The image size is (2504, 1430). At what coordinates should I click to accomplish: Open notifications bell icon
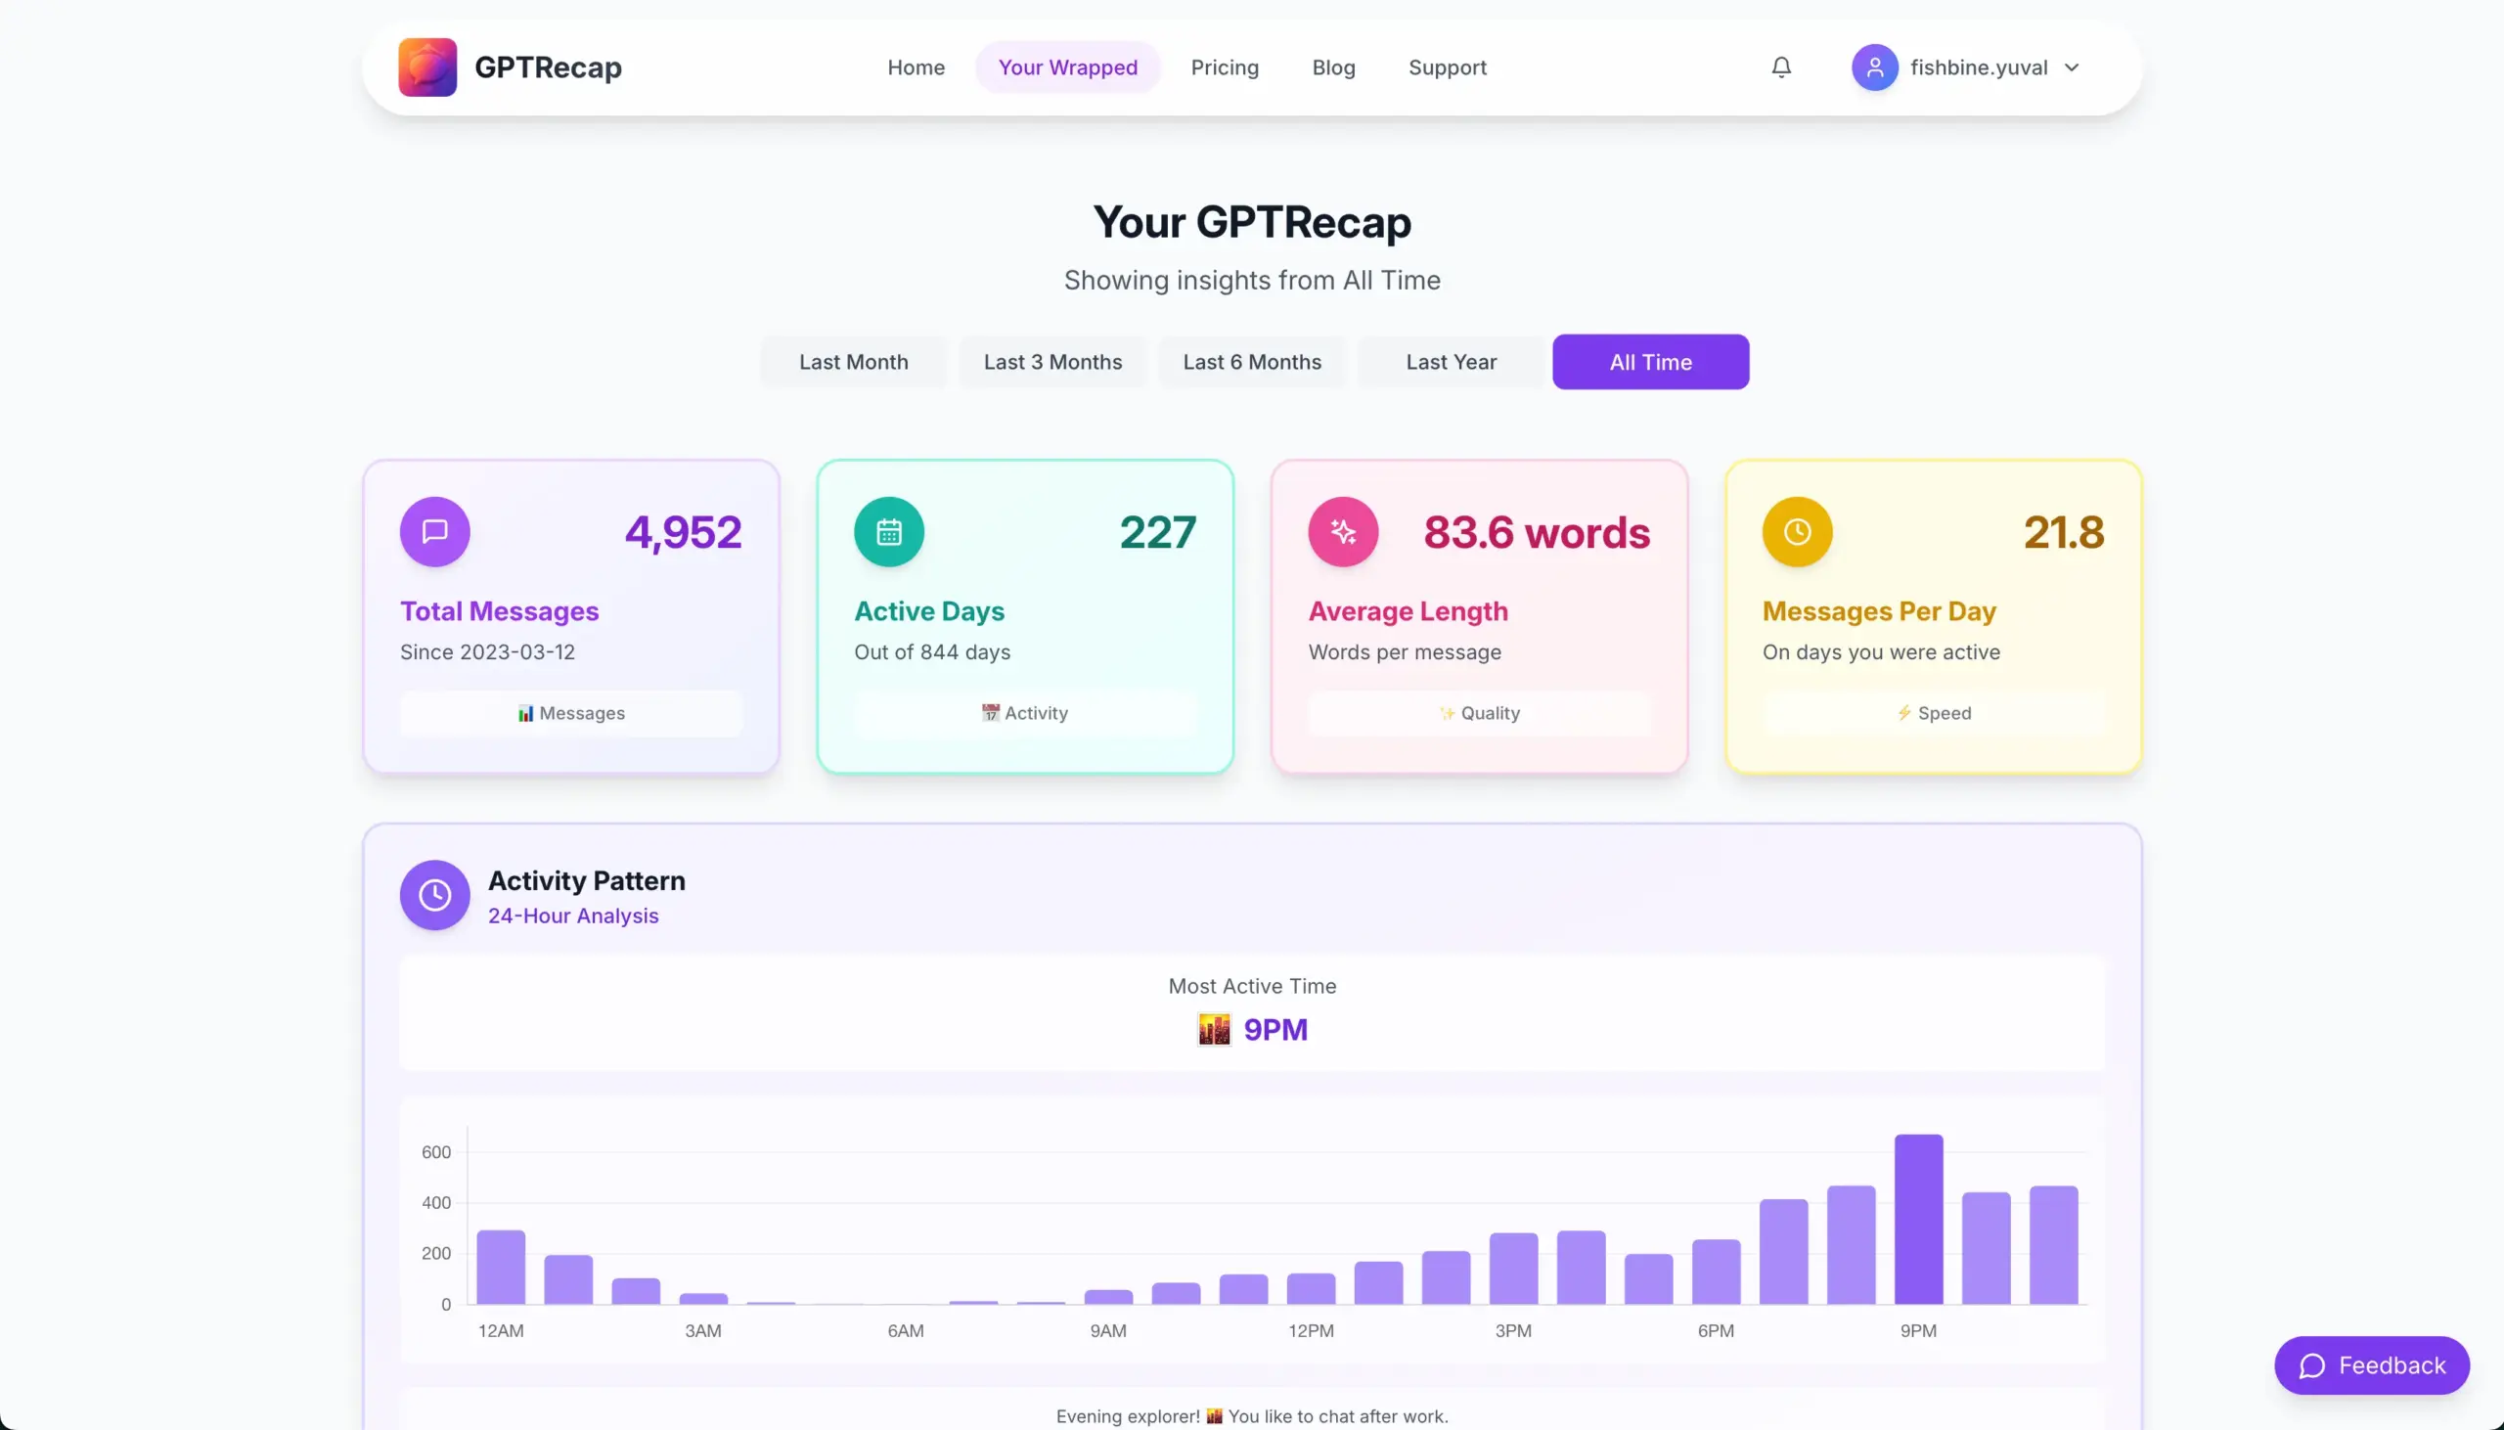pyautogui.click(x=1781, y=67)
